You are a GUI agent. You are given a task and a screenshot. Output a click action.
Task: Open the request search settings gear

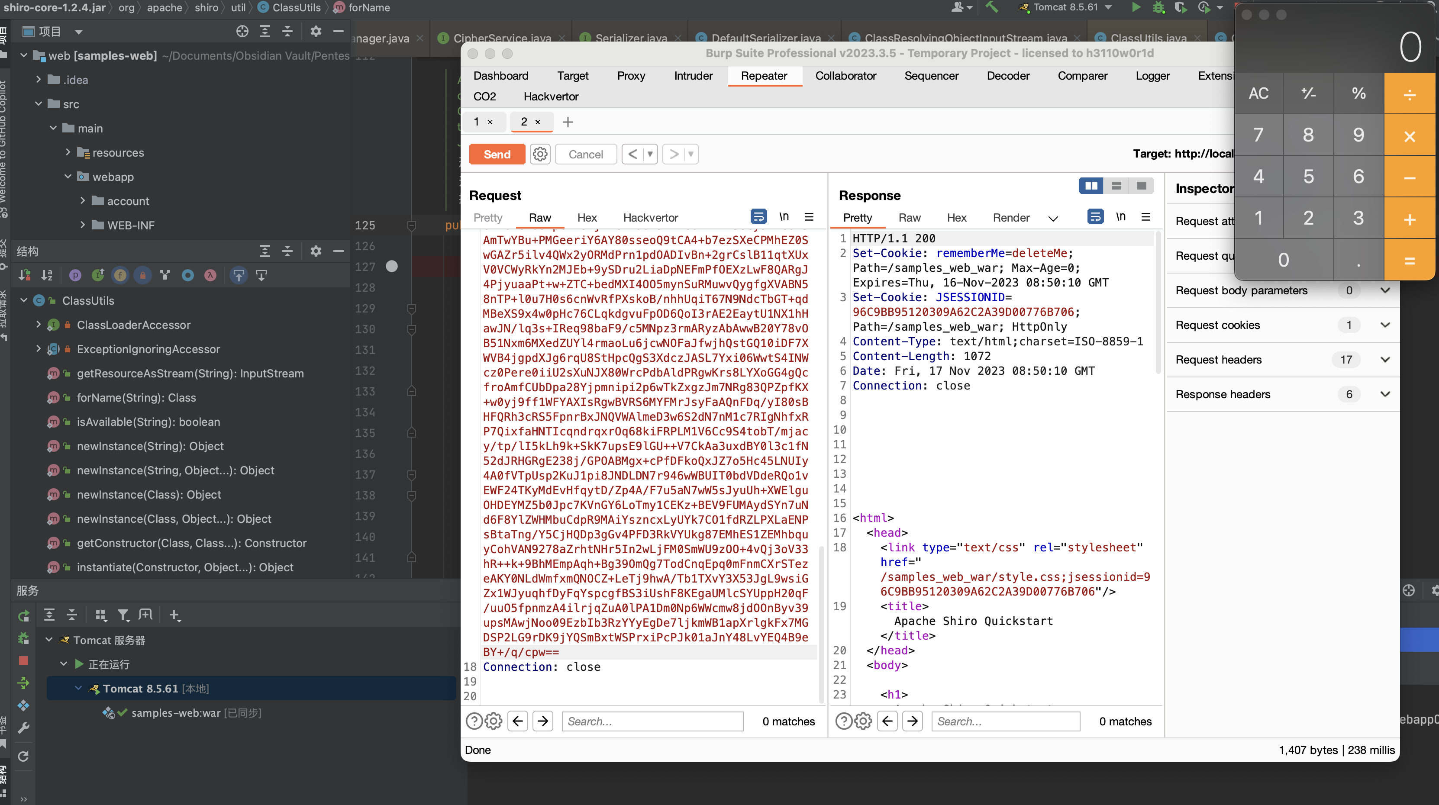click(493, 721)
